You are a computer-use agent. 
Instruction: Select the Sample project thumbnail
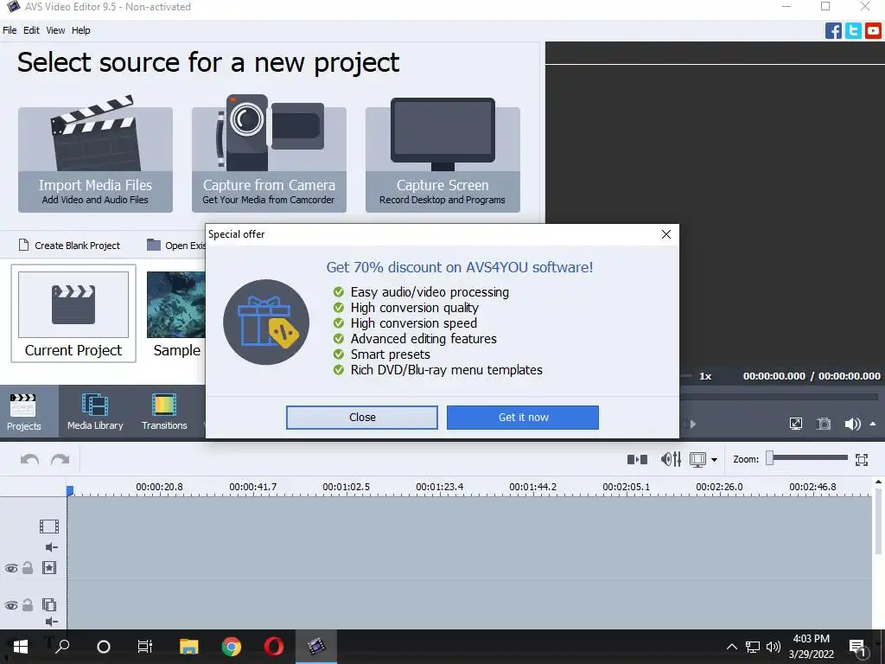[x=175, y=314]
